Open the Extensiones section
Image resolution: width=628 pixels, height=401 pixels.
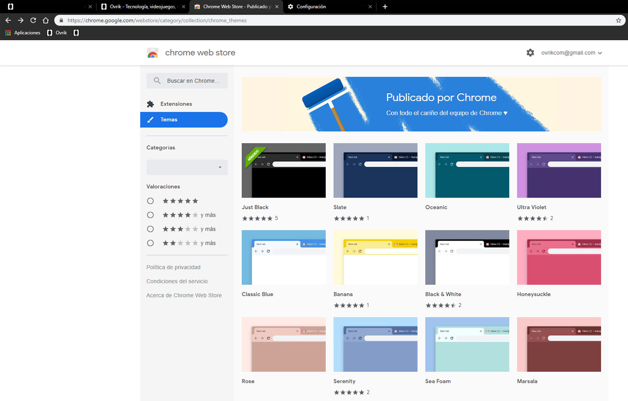click(x=184, y=104)
